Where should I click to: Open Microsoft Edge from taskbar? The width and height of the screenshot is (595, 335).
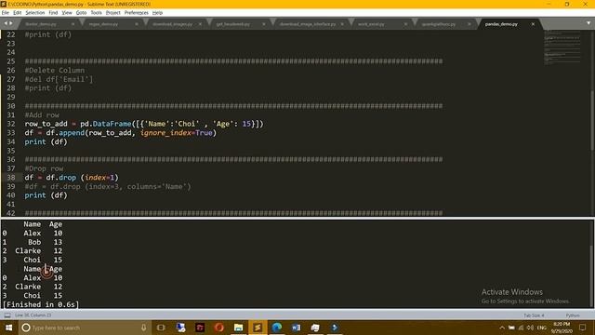(277, 328)
